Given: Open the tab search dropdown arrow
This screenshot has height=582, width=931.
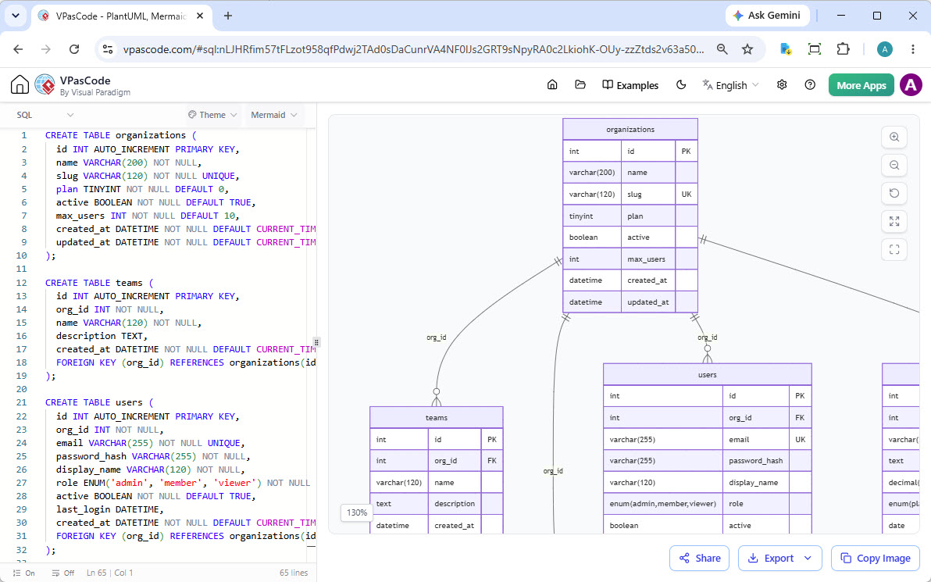Looking at the screenshot, I should coord(16,16).
